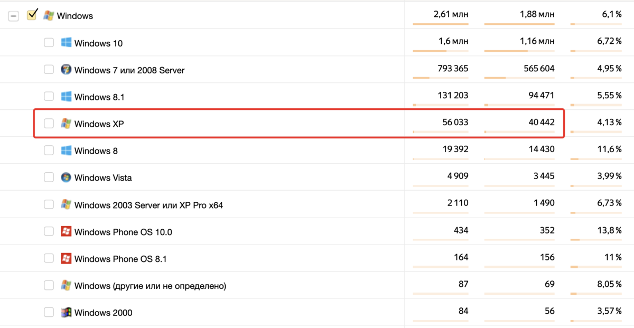
Task: Uncheck the Windows group checkbox
Action: click(32, 15)
